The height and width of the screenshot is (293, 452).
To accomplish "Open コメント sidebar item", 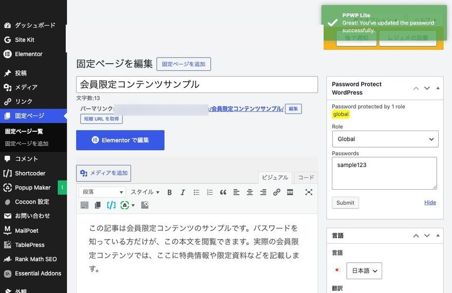I will coord(33,159).
